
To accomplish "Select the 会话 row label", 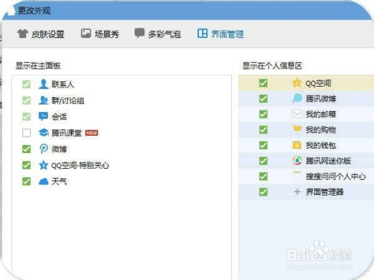I will [59, 116].
